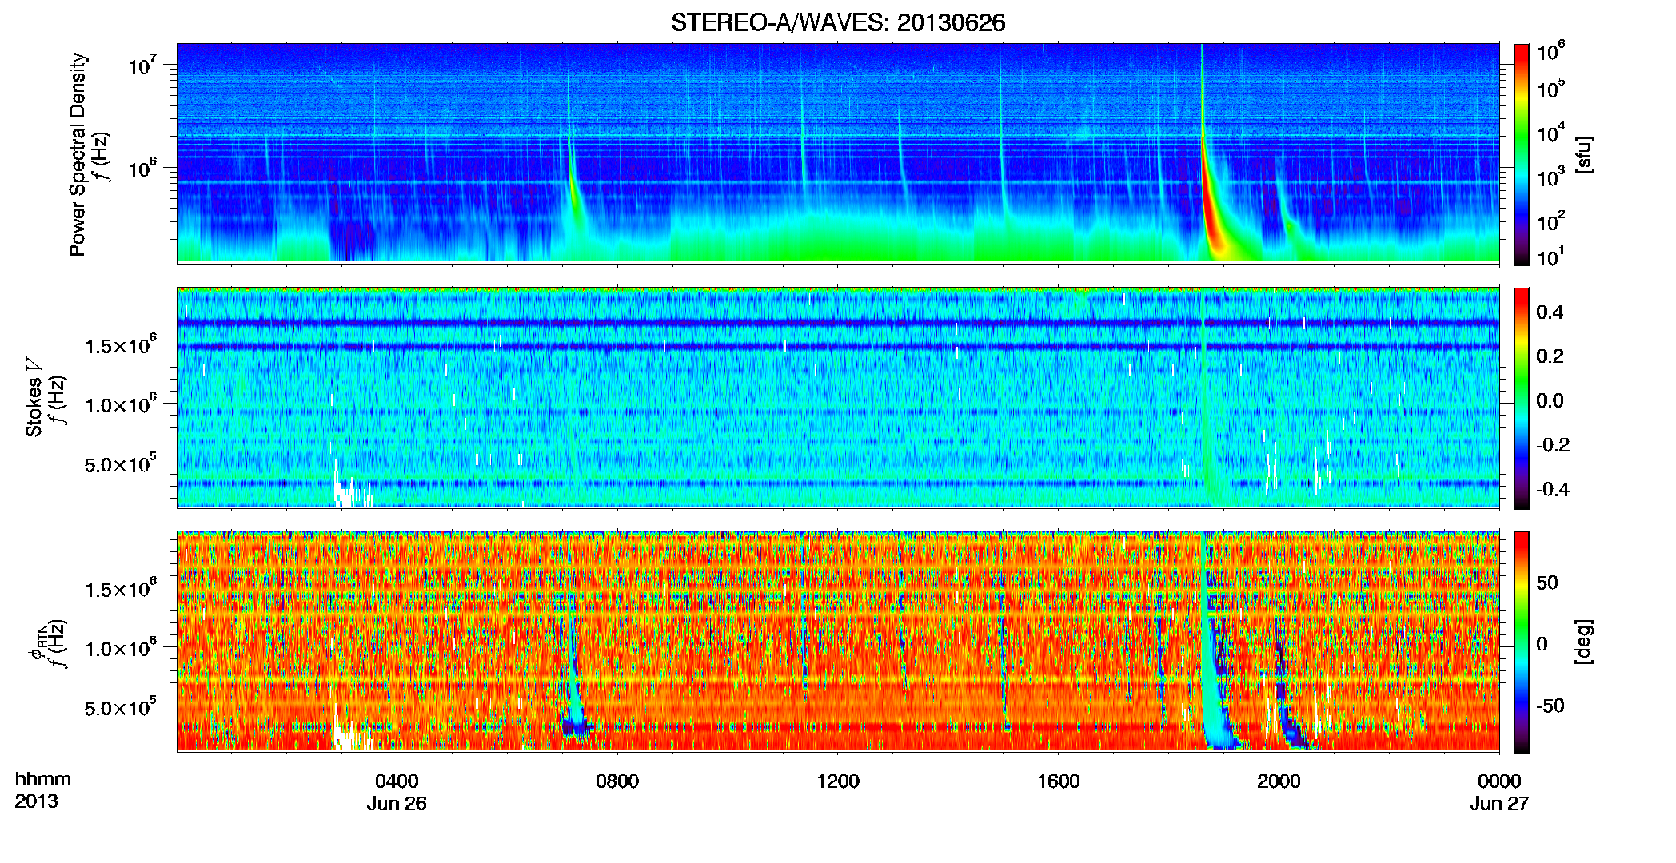
Task: Click the 0400 time tick label
Action: [x=397, y=781]
